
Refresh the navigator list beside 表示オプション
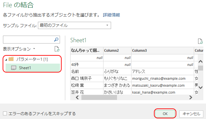coord(57,49)
